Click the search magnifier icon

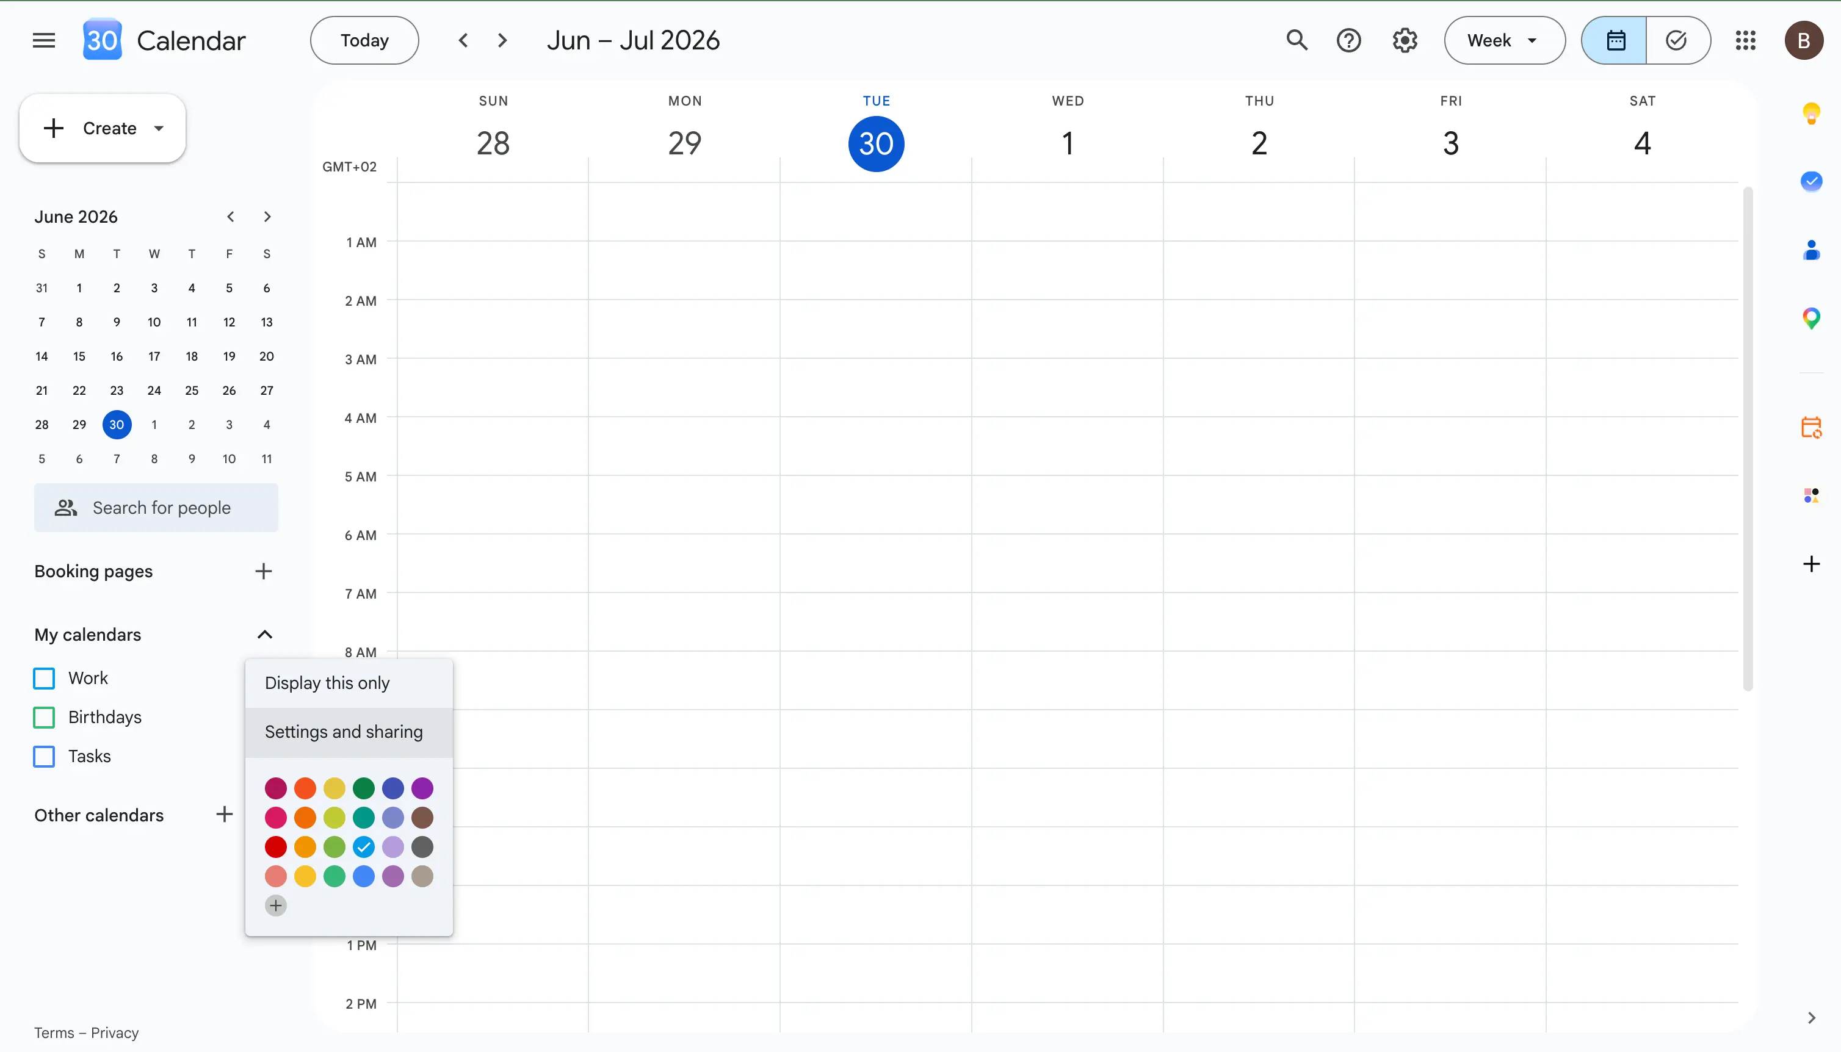tap(1297, 40)
